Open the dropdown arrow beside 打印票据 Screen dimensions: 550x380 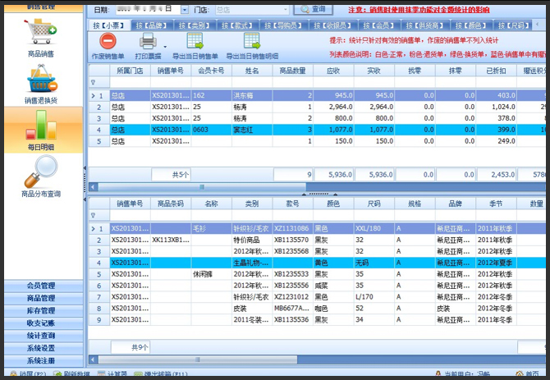pos(165,47)
